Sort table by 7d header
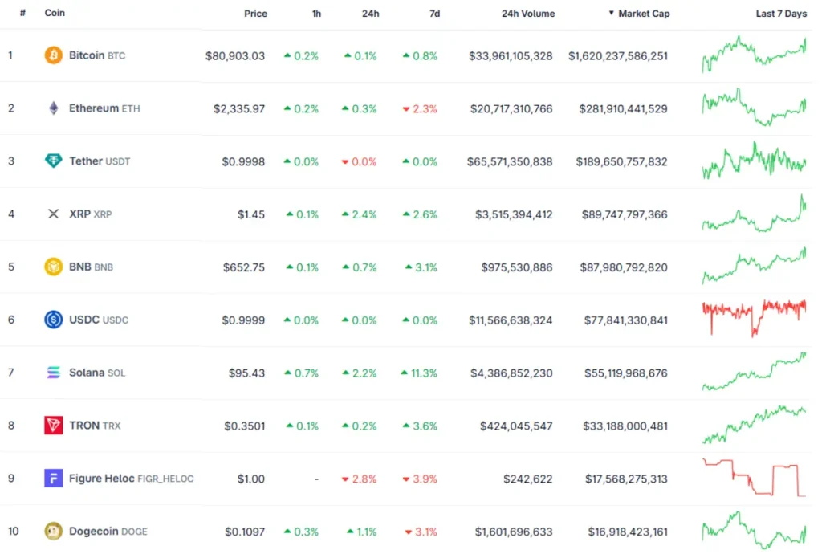 click(x=434, y=14)
